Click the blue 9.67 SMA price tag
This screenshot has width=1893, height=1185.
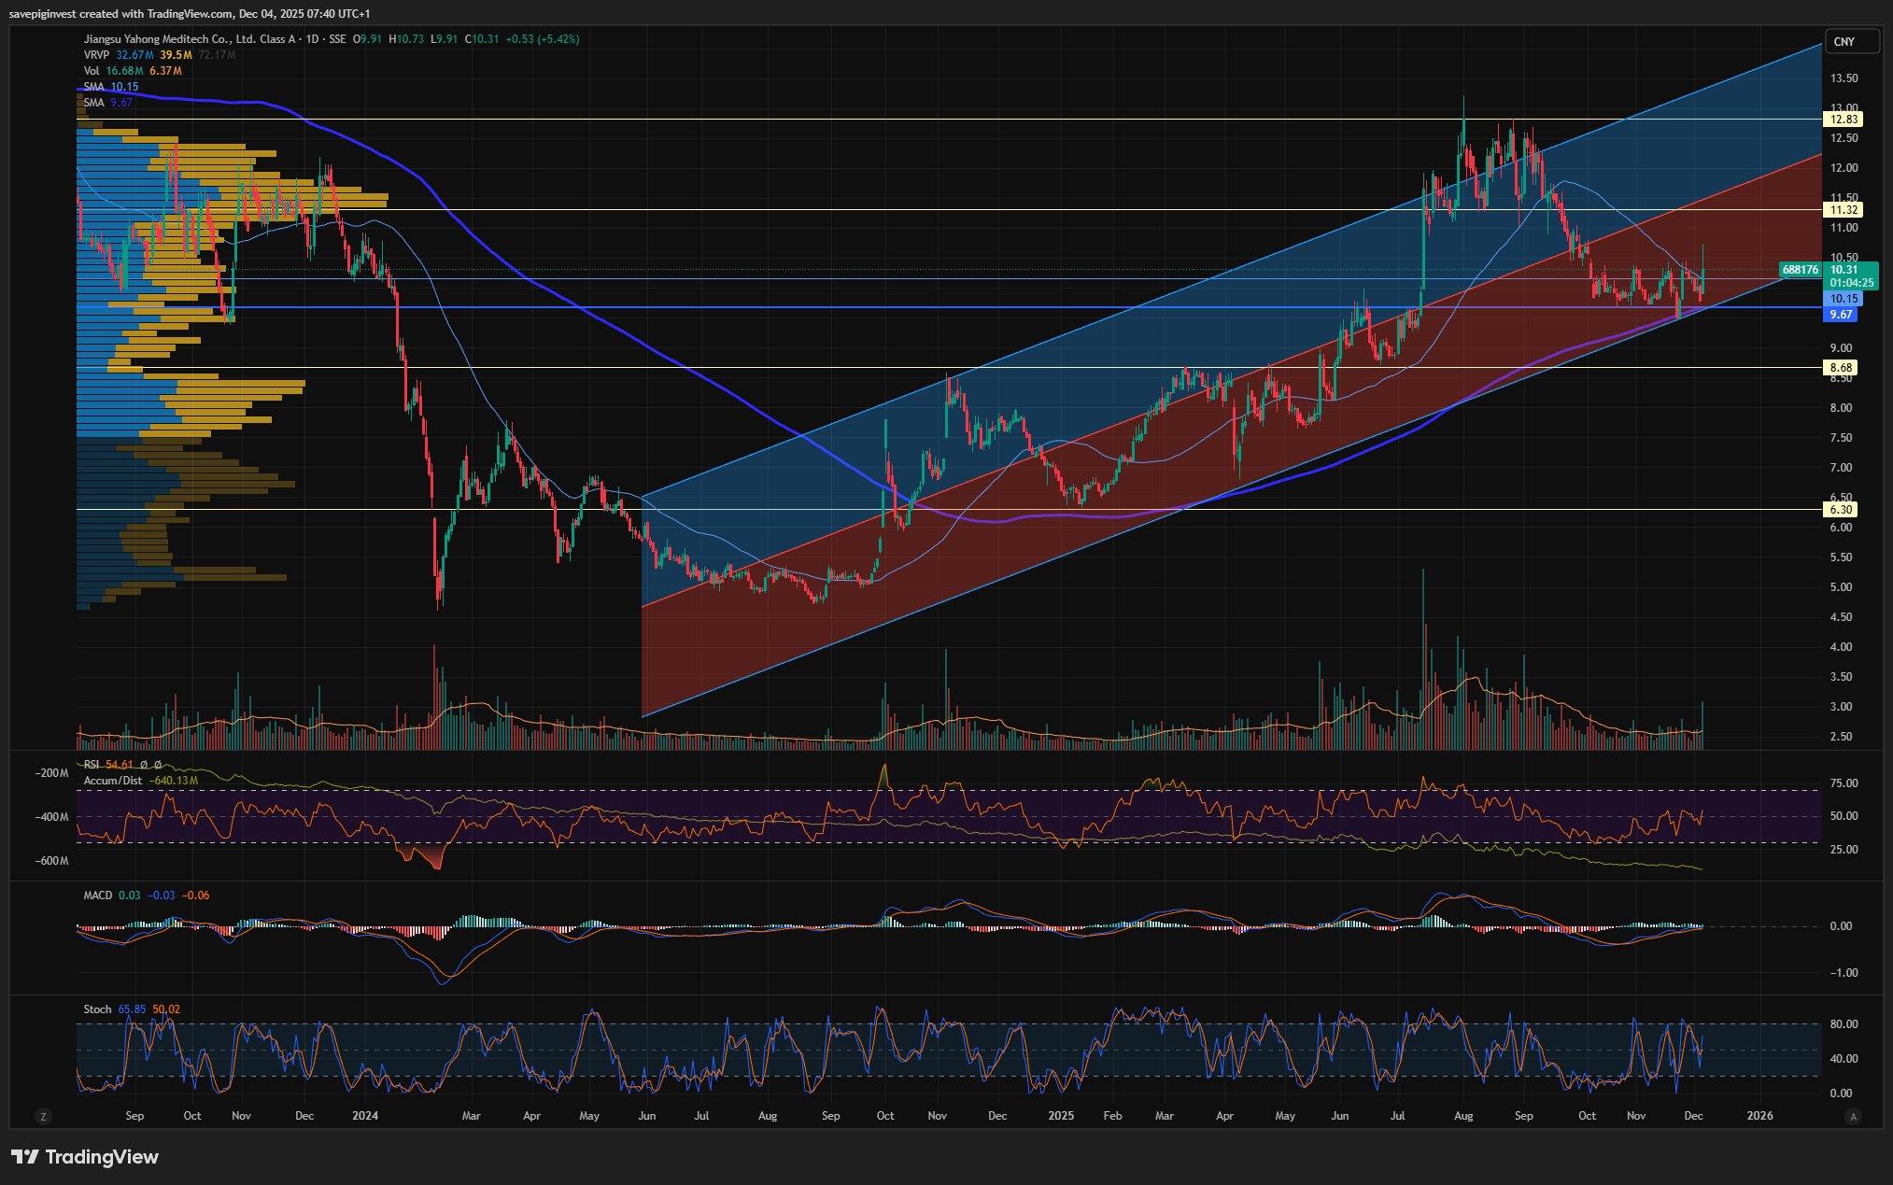point(1841,315)
